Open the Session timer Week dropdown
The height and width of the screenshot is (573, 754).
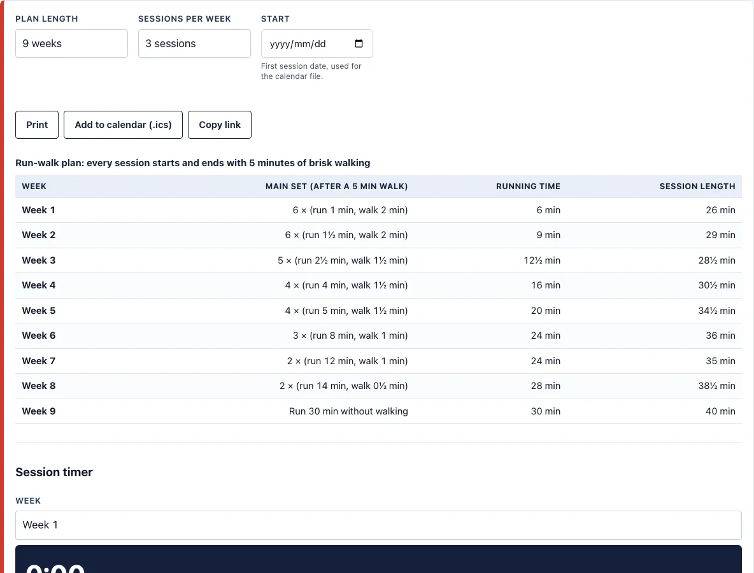[378, 525]
